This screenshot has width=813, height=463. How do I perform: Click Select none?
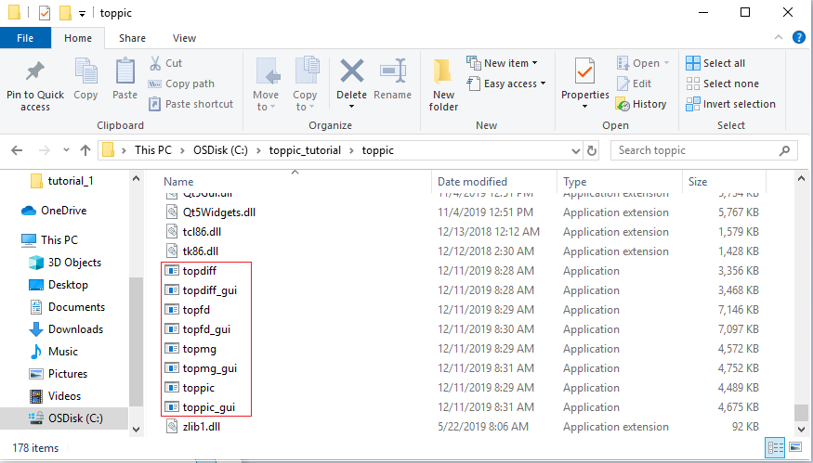pos(722,84)
